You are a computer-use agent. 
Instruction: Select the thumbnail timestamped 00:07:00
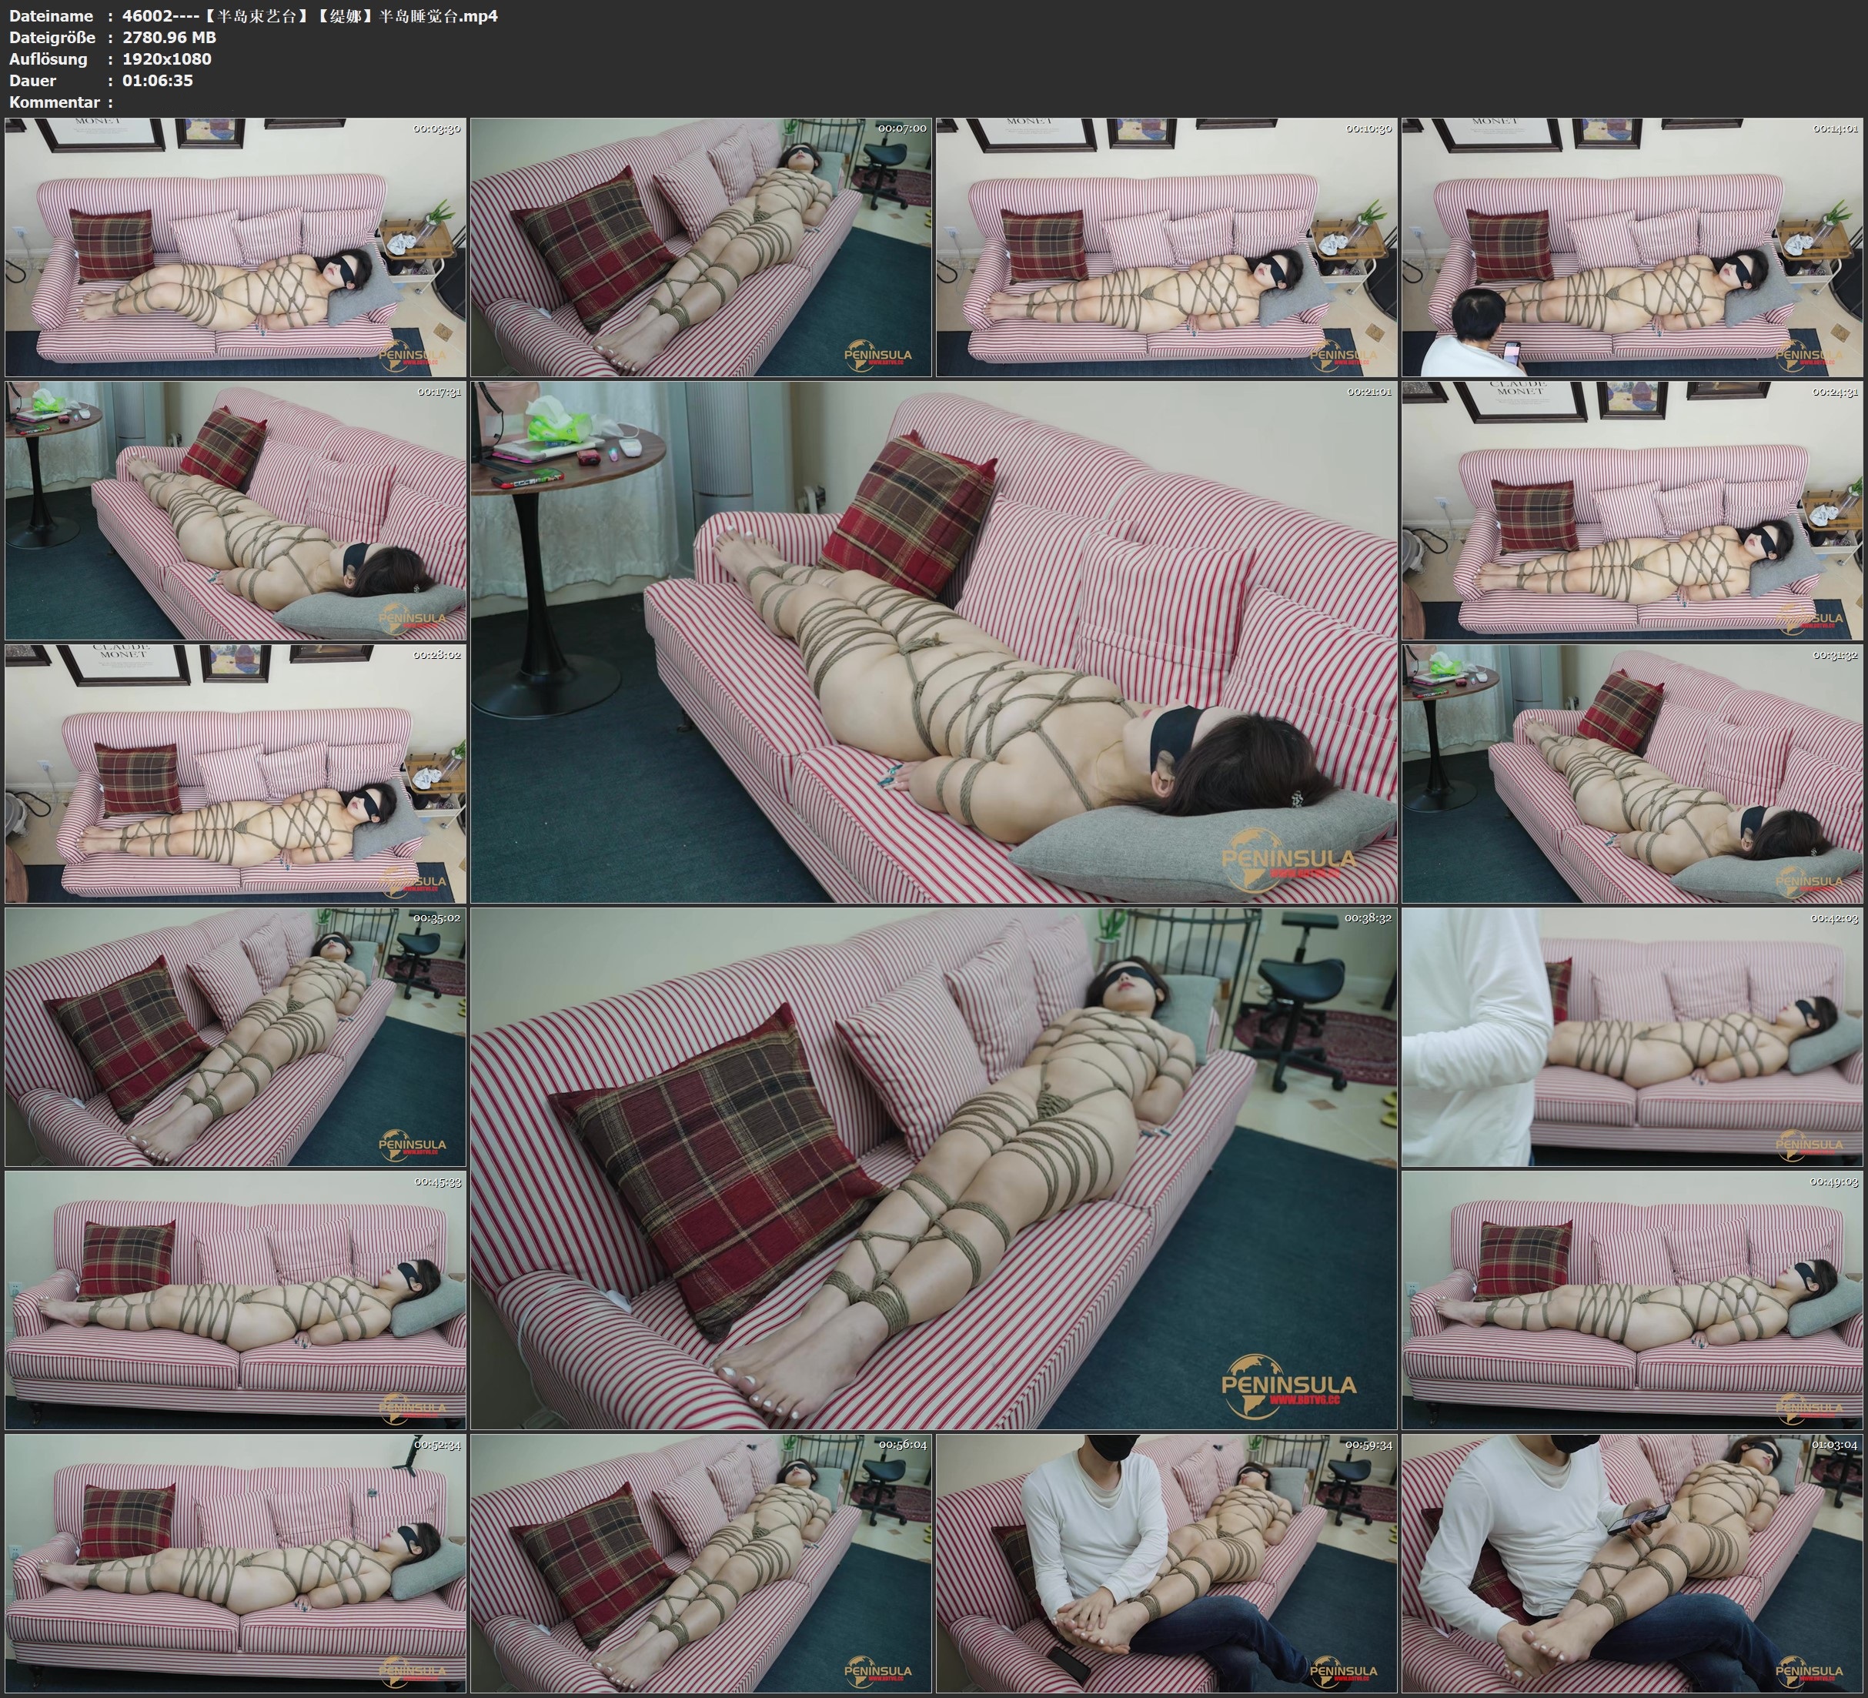[x=700, y=246]
